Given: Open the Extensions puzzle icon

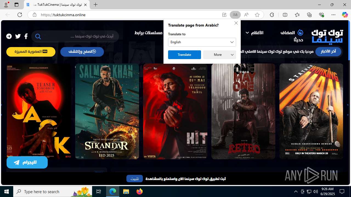Looking at the screenshot, I should pos(272,15).
